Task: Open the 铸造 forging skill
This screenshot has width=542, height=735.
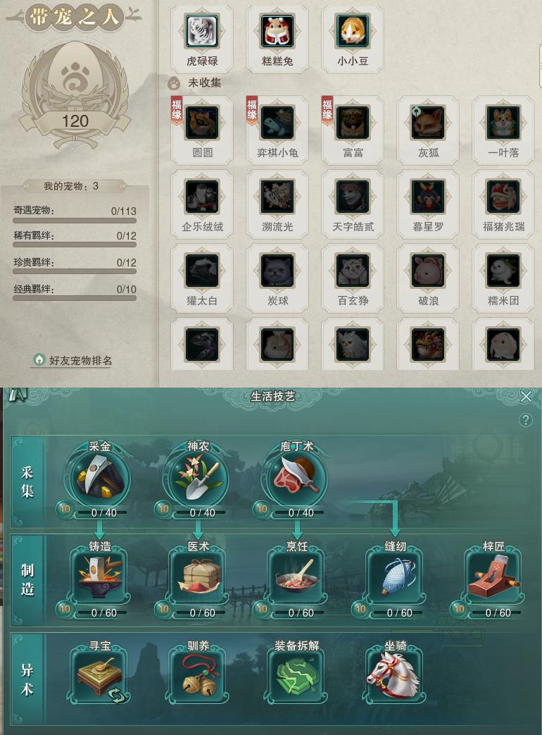Action: pyautogui.click(x=100, y=578)
